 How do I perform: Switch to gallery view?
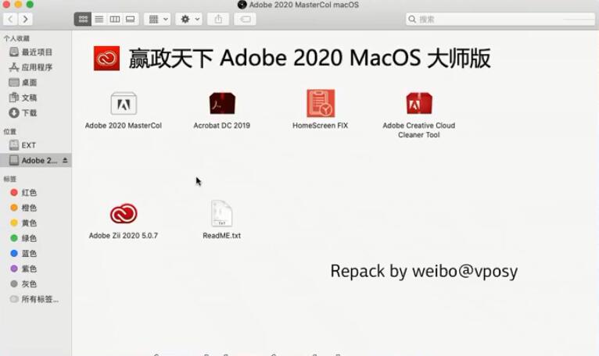[x=131, y=19]
